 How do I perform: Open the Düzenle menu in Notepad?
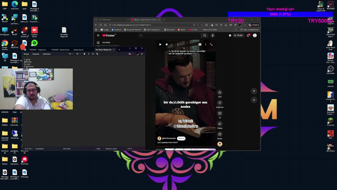pos(36,54)
